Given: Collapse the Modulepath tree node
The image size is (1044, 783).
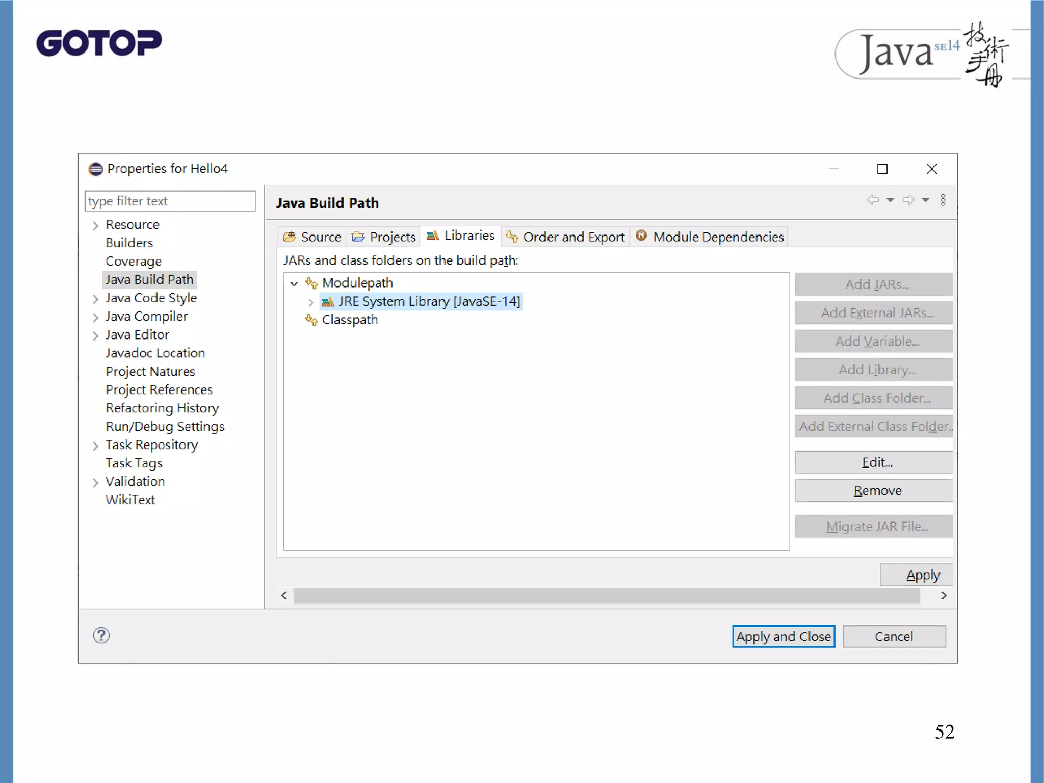Looking at the screenshot, I should 294,283.
